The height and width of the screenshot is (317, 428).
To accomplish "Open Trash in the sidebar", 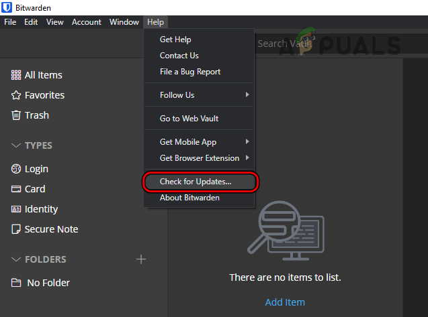I will click(37, 115).
